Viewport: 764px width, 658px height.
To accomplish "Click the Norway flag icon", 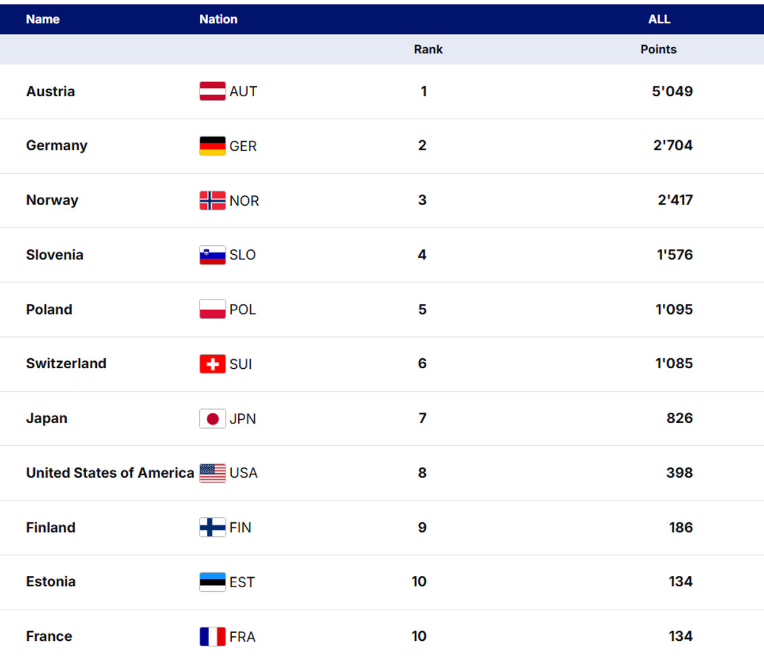I will tap(212, 201).
